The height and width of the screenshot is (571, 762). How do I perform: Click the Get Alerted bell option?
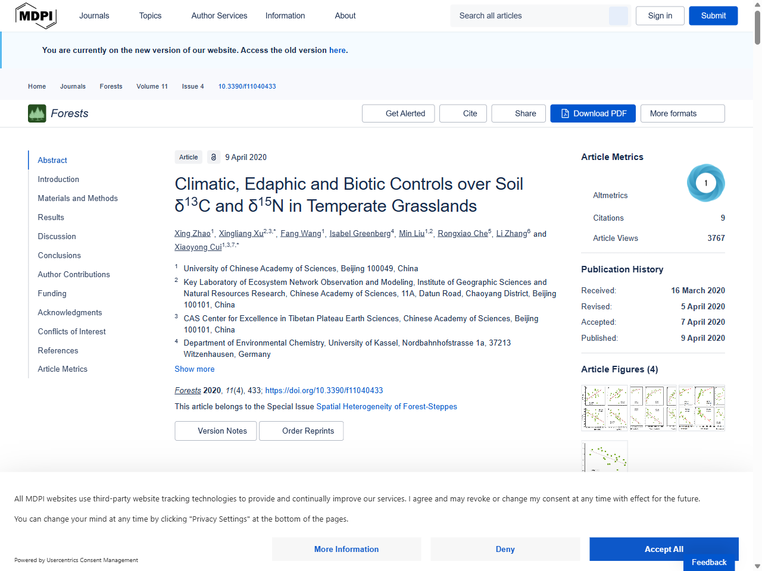[398, 113]
